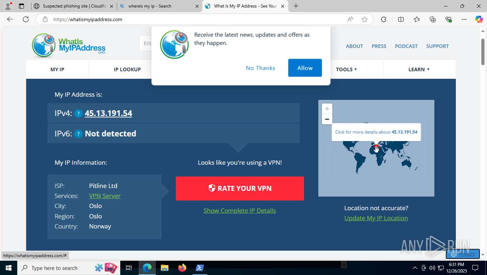Open the notification center icon
The width and height of the screenshot is (487, 275).
(x=475, y=268)
